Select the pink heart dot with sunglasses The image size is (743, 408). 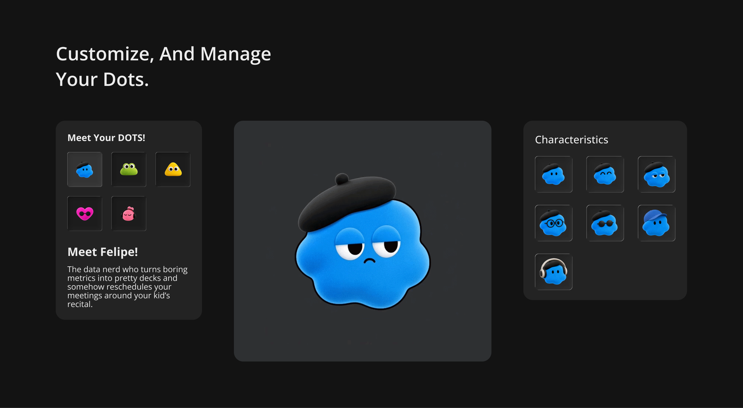tap(85, 214)
